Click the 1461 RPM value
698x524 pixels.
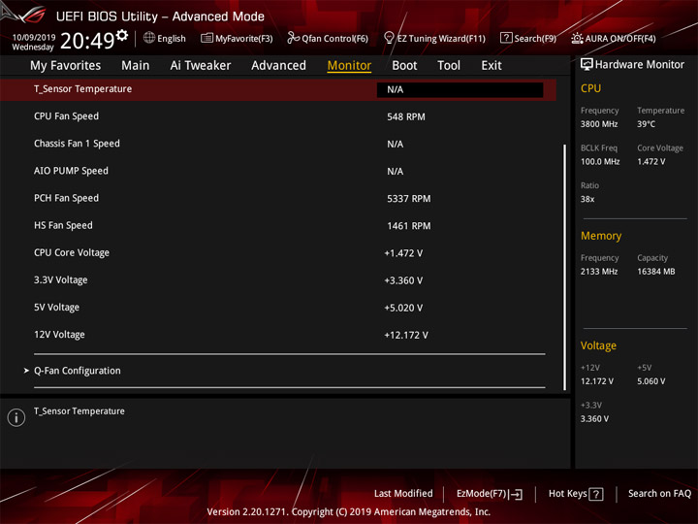(409, 226)
